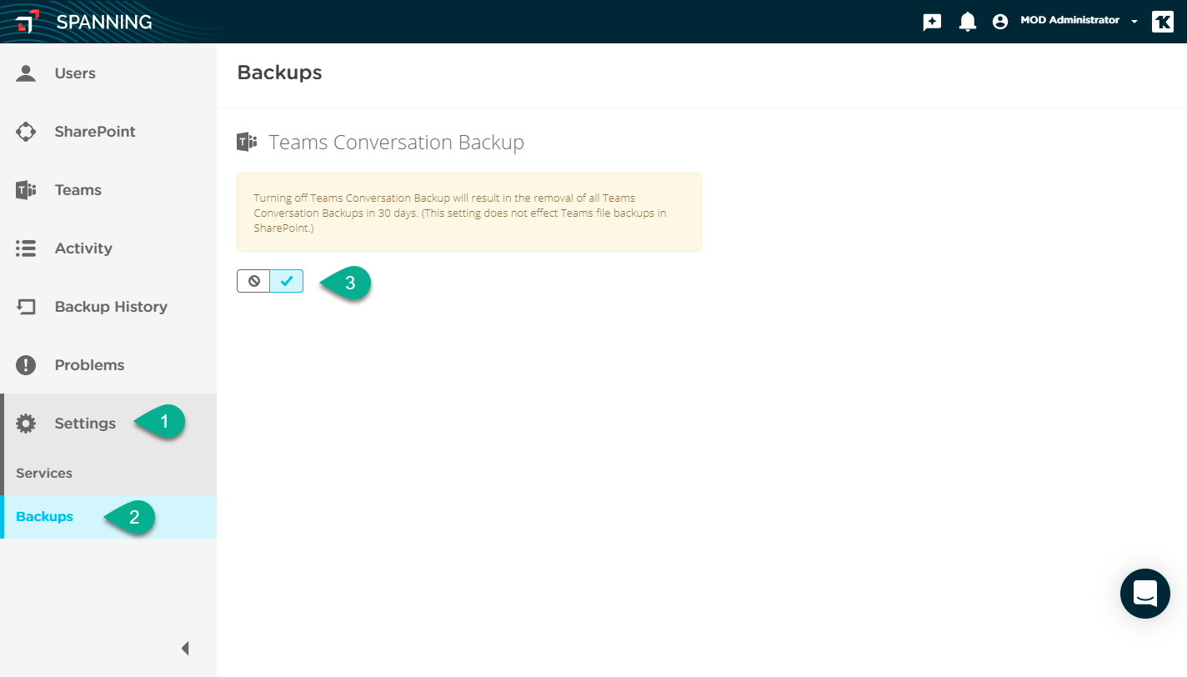1187x677 pixels.
Task: Click the MOD Administrator name
Action: click(x=1069, y=20)
